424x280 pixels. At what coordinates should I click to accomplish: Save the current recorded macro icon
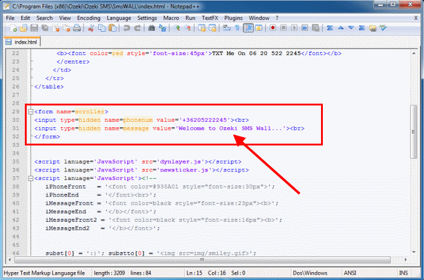coord(316,28)
